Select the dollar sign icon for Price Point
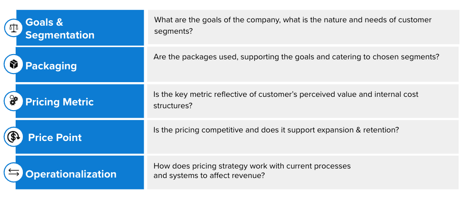The image size is (467, 197). tap(13, 137)
